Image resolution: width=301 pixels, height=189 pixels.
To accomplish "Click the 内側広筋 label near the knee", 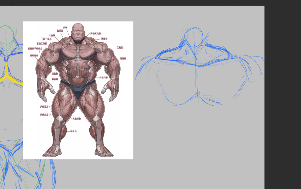I will tap(77, 119).
